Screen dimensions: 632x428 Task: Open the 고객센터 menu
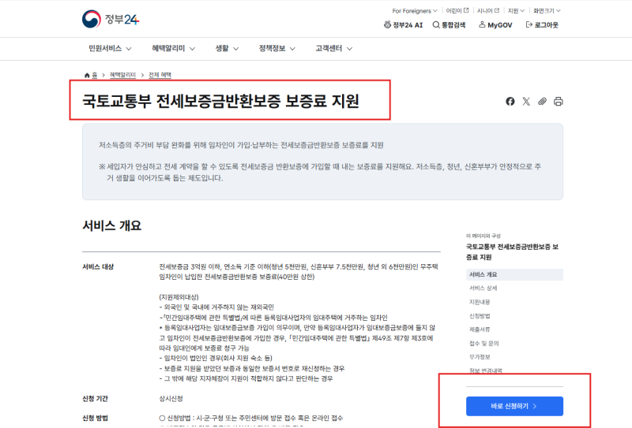(333, 49)
